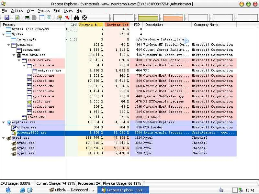Click the winlogon.exe process icon
Image resolution: width=259 pixels, height=194 pixels.
tap(19, 55)
